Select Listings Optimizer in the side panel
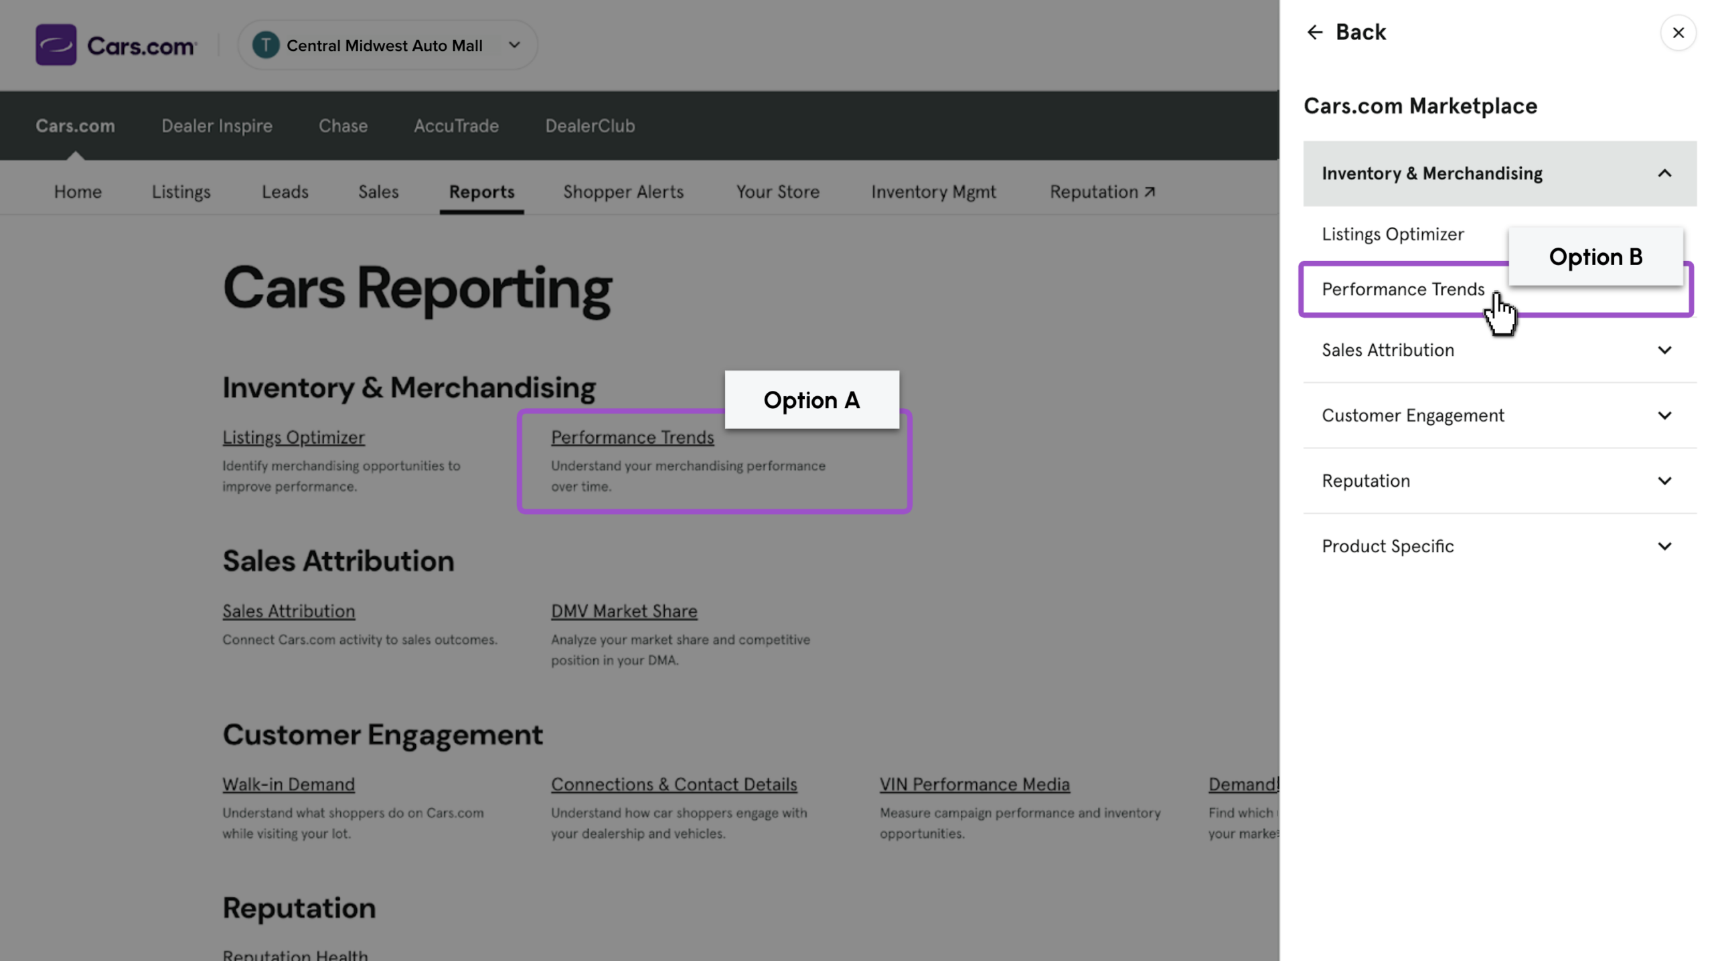This screenshot has height=961, width=1714. (1393, 234)
